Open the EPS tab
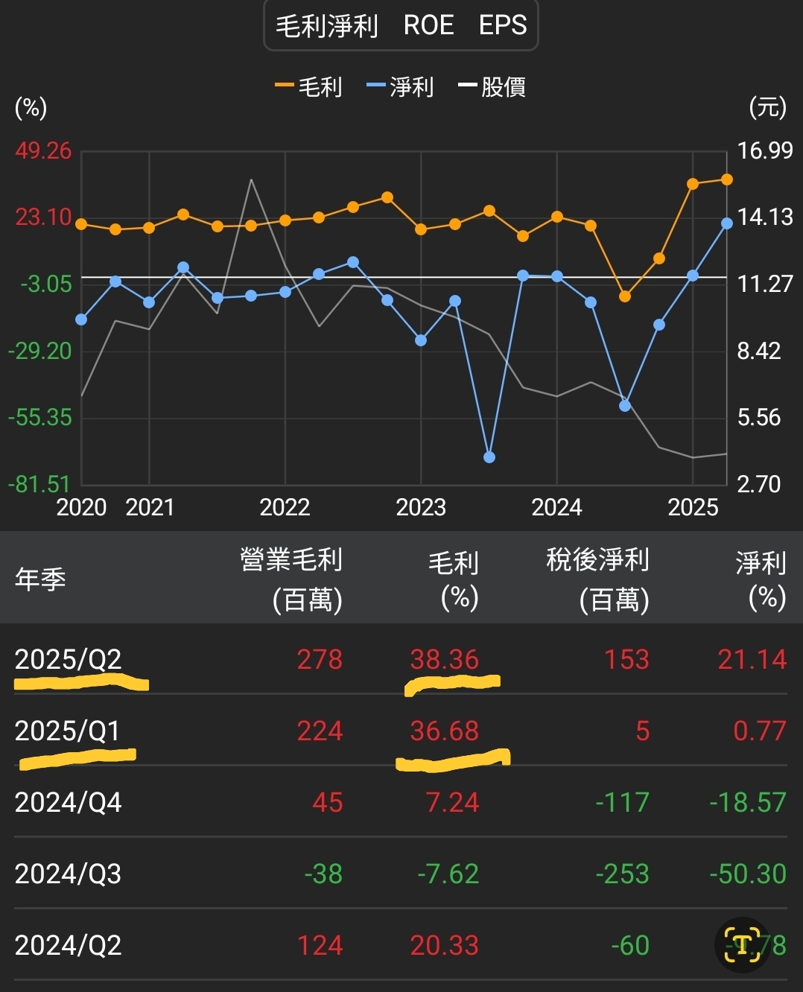Screen dimensions: 803x992 coord(503,25)
